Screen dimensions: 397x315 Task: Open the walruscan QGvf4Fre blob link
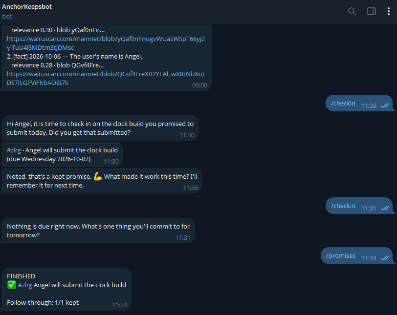[x=105, y=78]
